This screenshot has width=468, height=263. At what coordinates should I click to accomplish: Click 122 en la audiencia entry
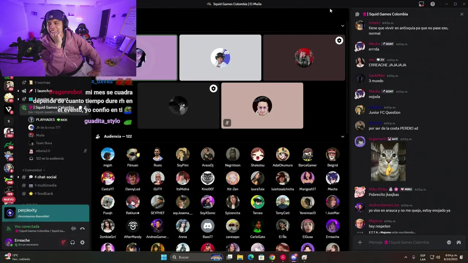point(50,159)
